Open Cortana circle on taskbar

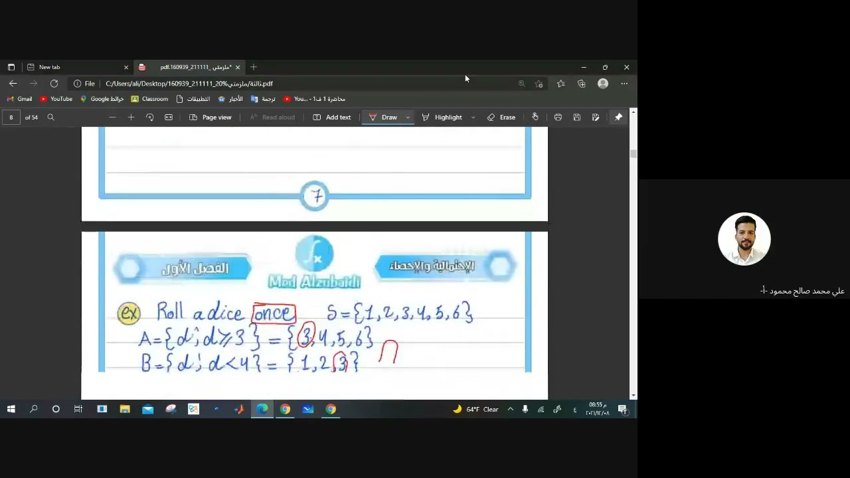coord(56,409)
